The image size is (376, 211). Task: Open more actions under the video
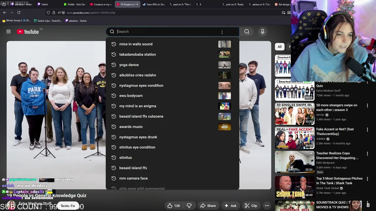click(267, 206)
